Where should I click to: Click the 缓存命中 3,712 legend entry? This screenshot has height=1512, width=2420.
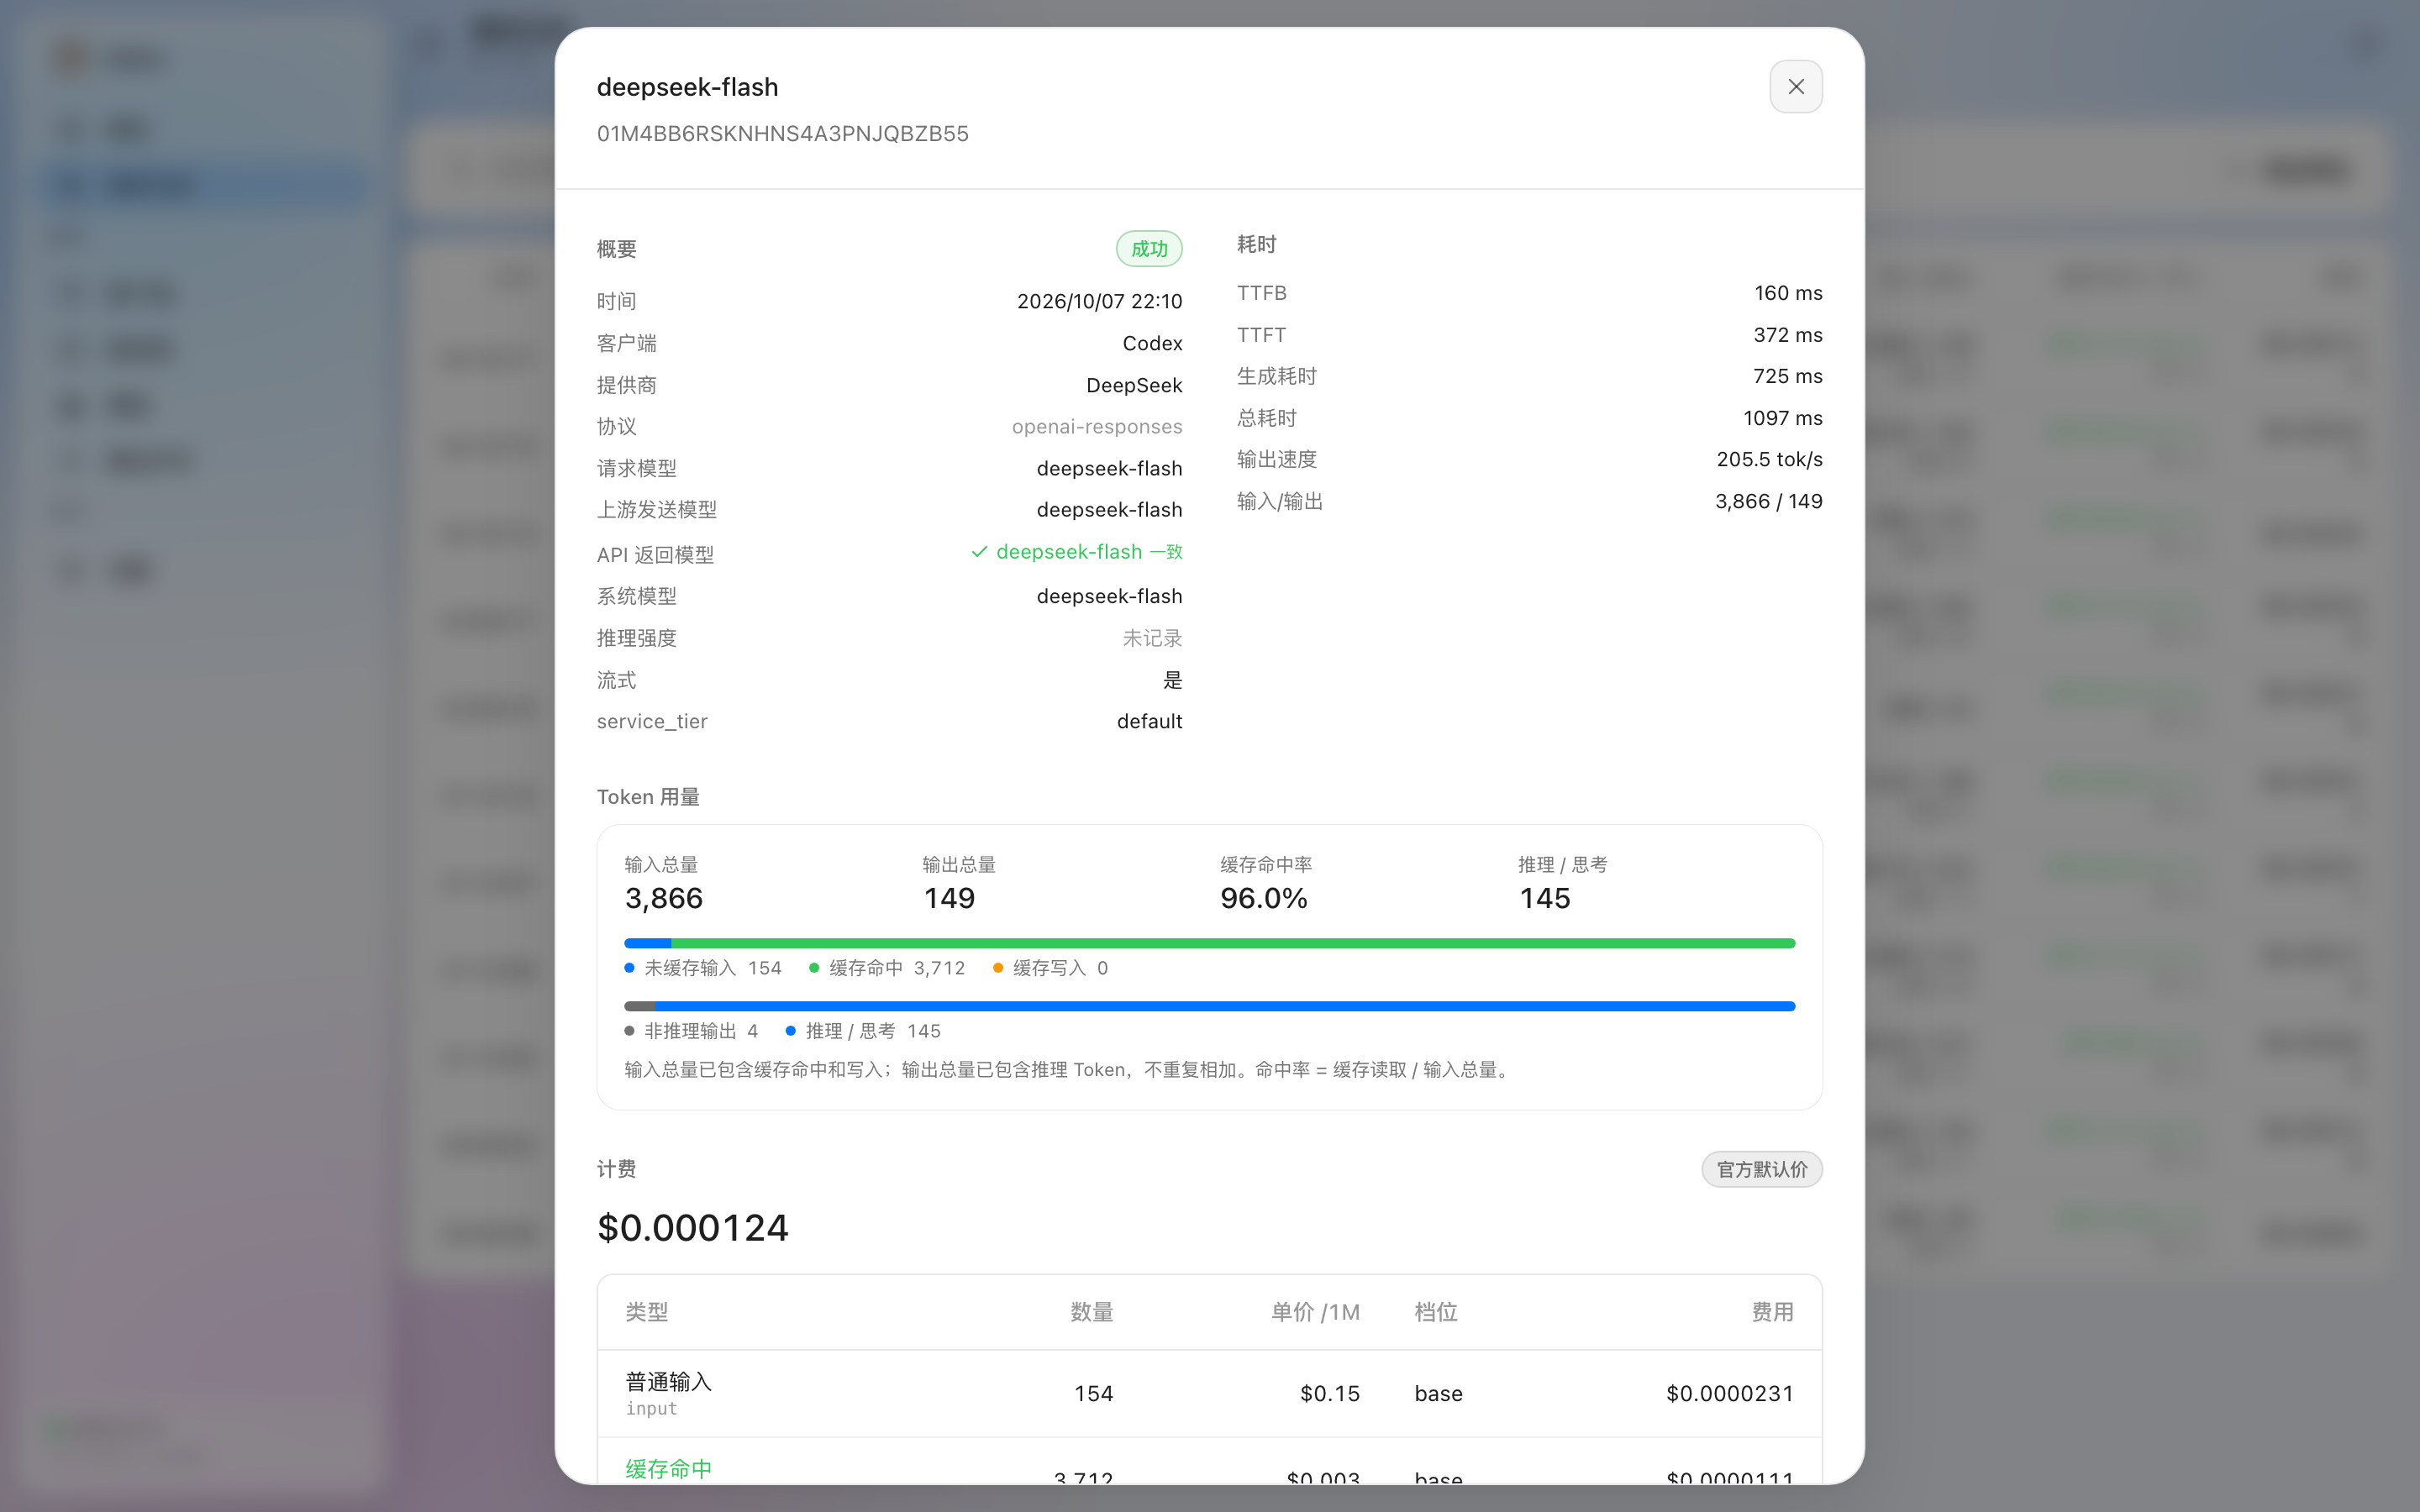(x=887, y=968)
